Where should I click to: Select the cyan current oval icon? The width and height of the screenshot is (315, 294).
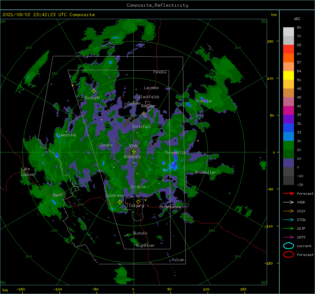[x=288, y=246]
